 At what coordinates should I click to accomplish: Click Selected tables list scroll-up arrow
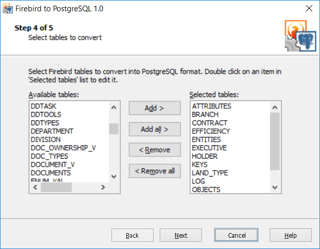click(275, 107)
